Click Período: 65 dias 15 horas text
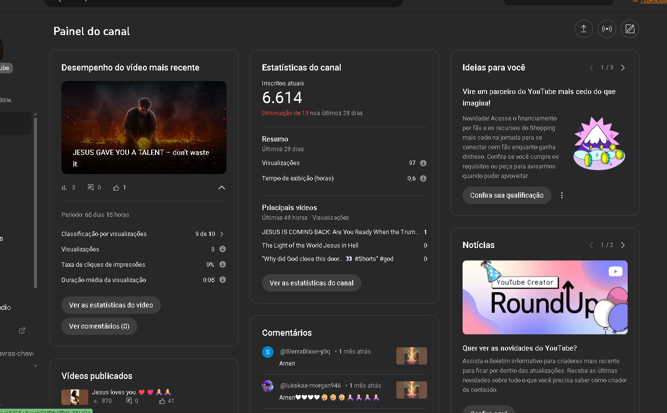Image resolution: width=667 pixels, height=413 pixels. [95, 215]
